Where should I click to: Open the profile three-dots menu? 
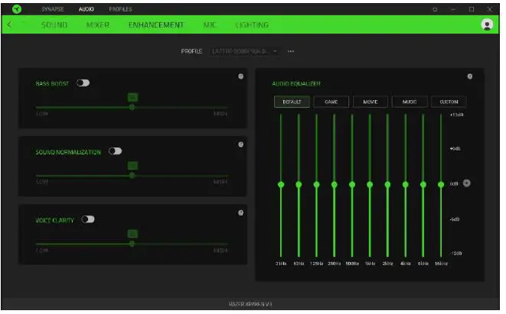(x=291, y=51)
